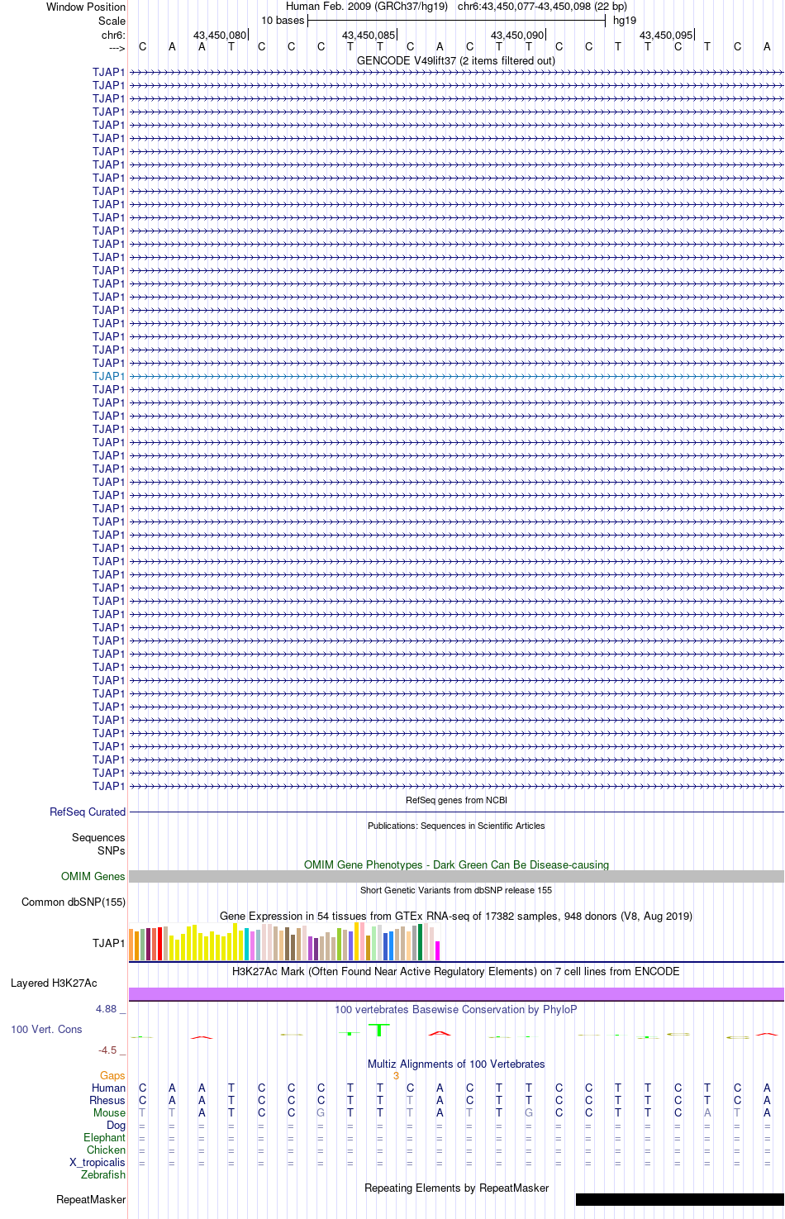Click the dark green GTEx expression bar
This screenshot has height=1219, width=785.
click(421, 942)
